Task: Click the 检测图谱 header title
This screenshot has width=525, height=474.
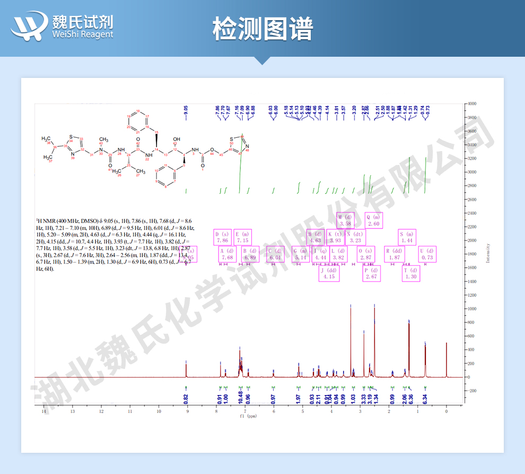Action: (262, 28)
